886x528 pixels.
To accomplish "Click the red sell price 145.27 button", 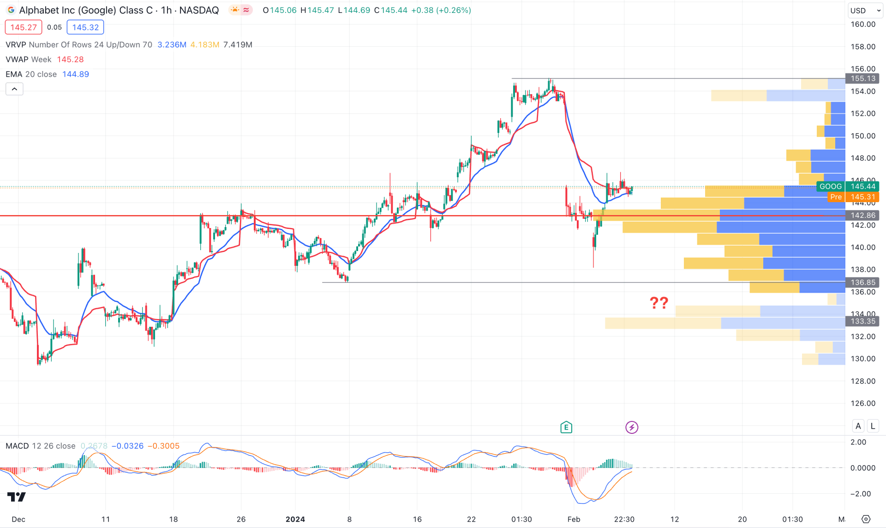I will tap(24, 27).
